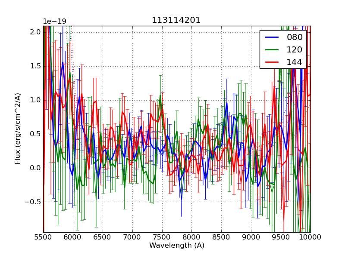
Task: Click the Wavelength (A) x-axis label
Action: [x=177, y=246]
